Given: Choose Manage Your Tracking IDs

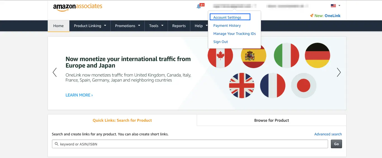Looking at the screenshot, I should point(234,33).
